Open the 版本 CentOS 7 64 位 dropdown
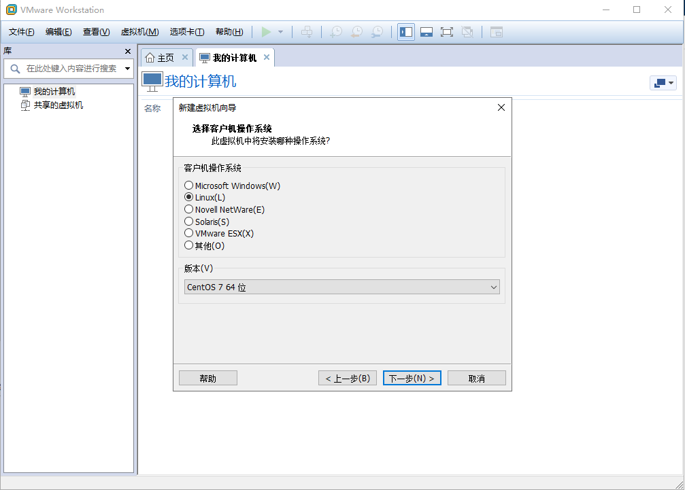 (342, 287)
